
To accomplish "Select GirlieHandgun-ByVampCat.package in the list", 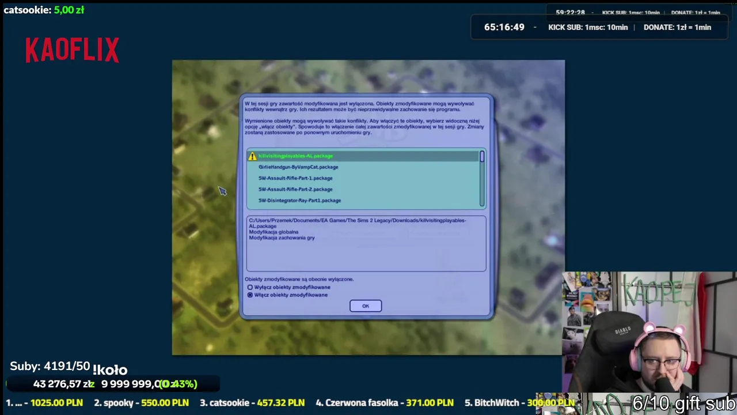I will point(298,167).
